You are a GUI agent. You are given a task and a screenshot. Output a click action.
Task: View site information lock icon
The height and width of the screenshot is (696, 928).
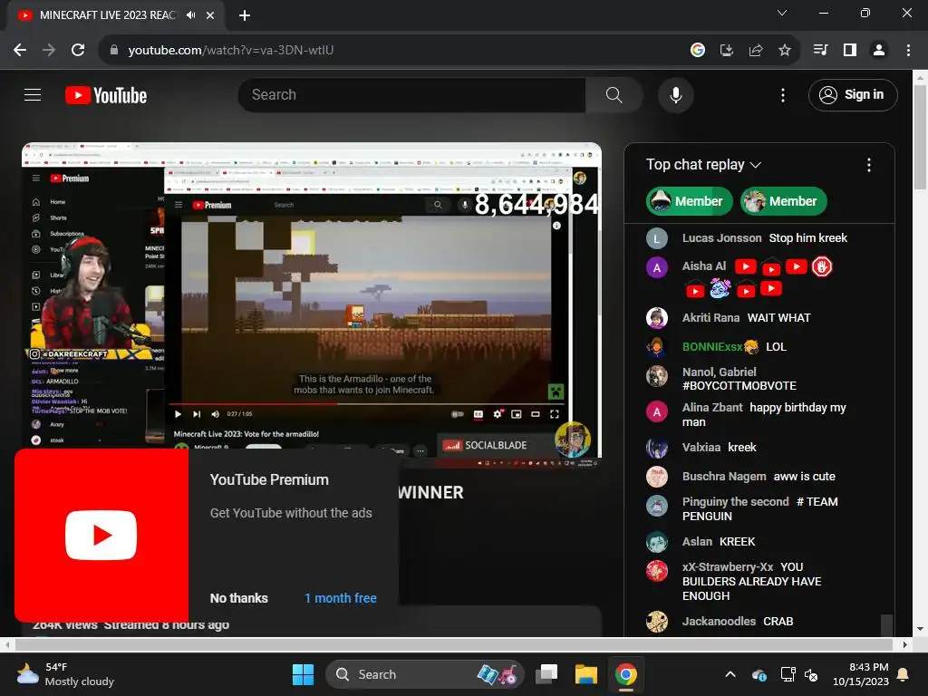[x=114, y=51]
